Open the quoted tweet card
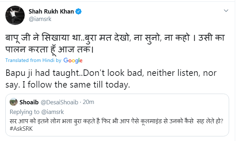The height and width of the screenshot is (141, 237). (117, 115)
